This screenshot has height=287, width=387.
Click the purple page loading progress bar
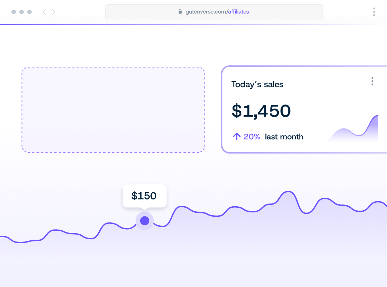(x=108, y=24)
